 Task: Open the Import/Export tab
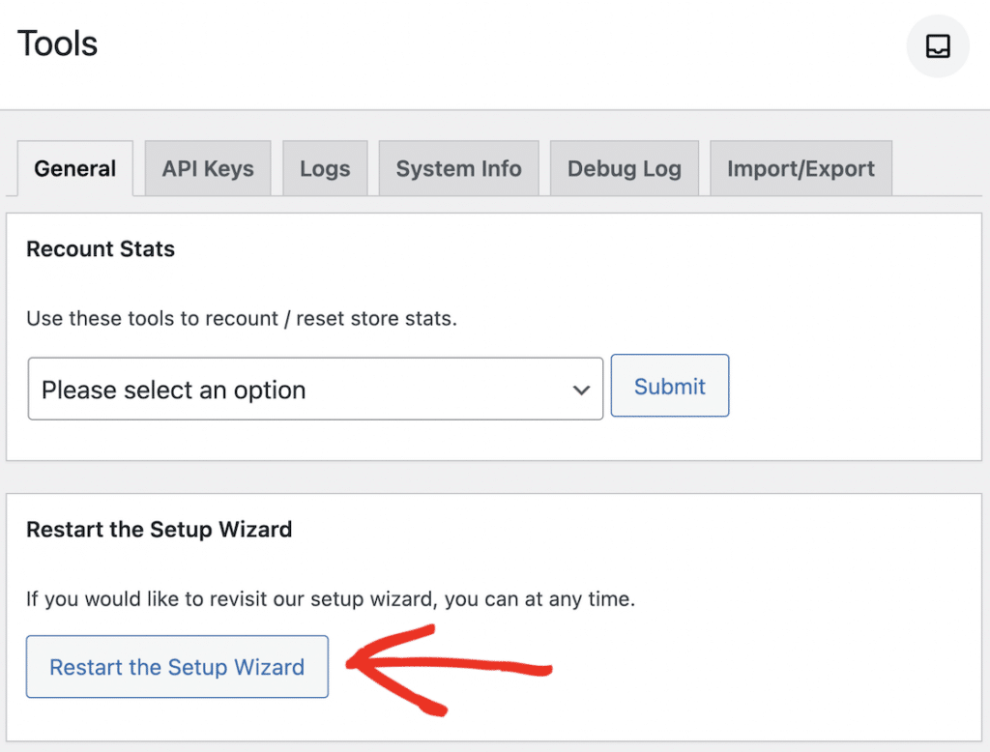point(801,169)
